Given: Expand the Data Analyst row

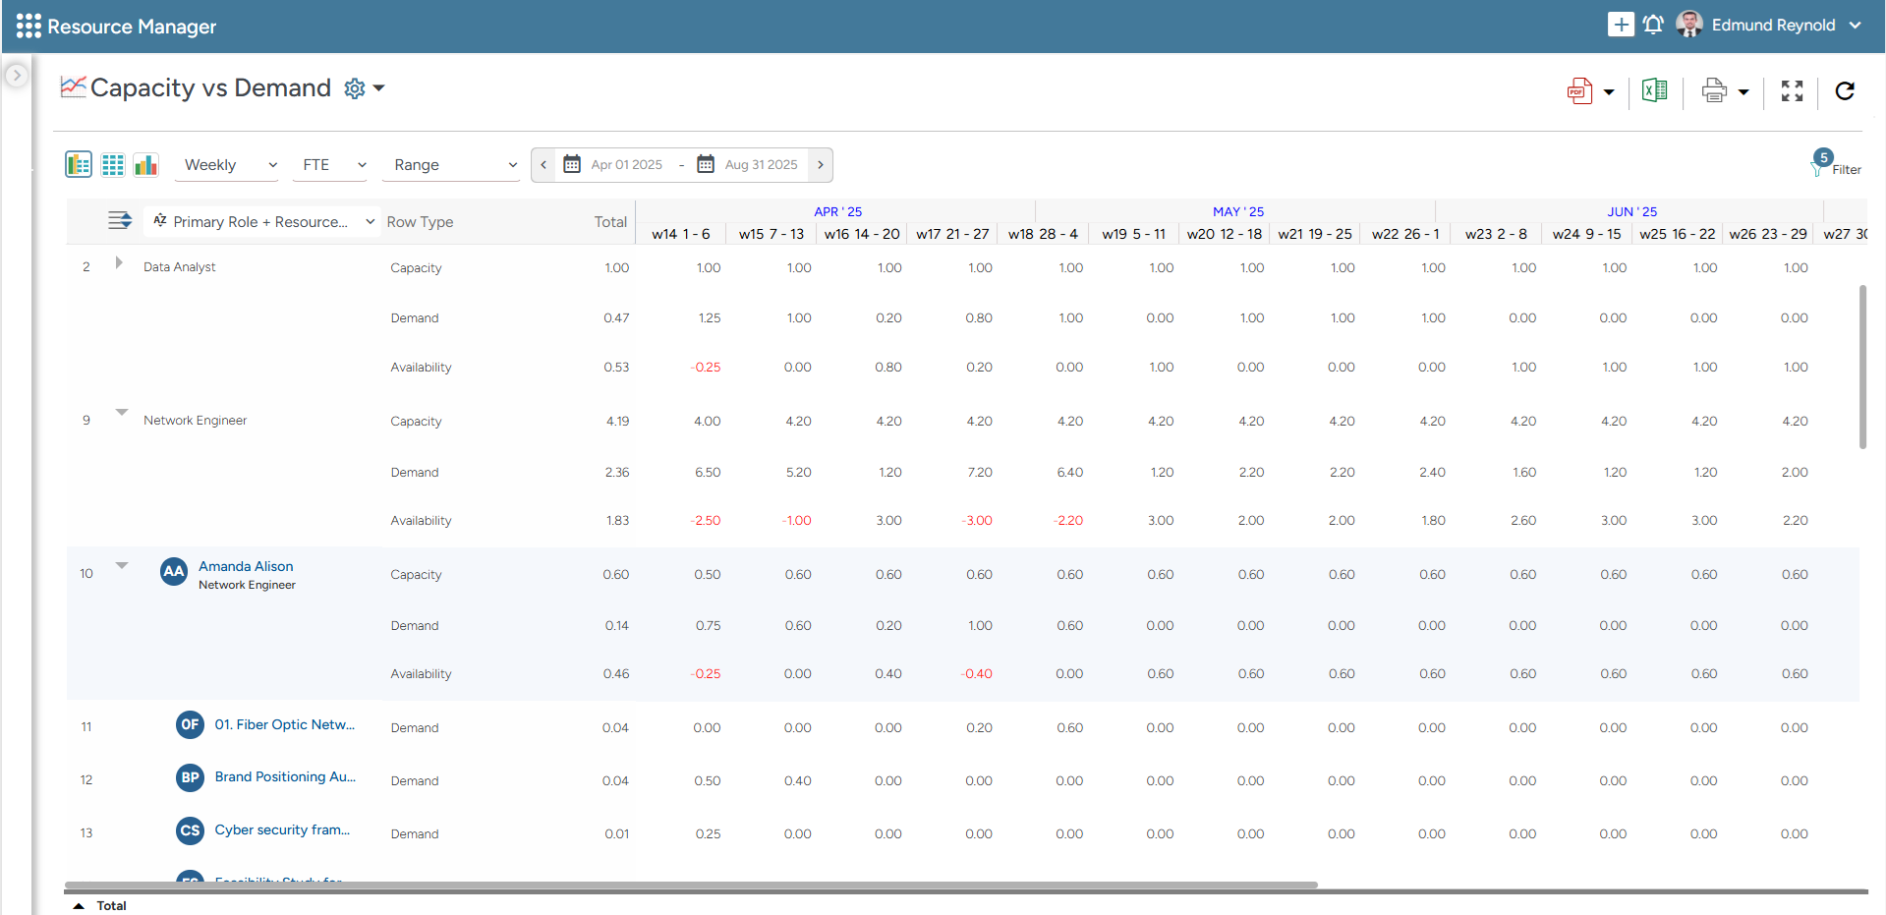Looking at the screenshot, I should (119, 263).
